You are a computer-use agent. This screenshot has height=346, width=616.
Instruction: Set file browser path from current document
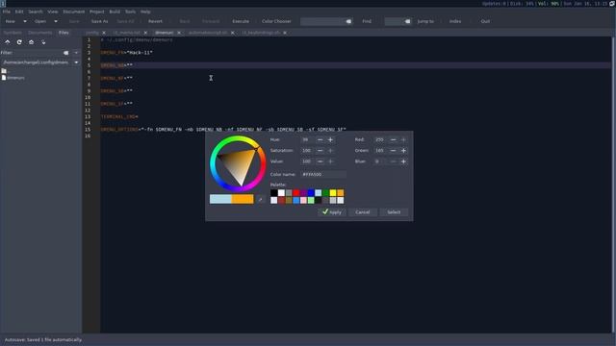tap(43, 42)
